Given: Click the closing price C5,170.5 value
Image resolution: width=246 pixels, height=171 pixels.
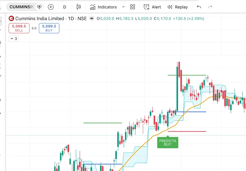Looking at the screenshot, I should pyautogui.click(x=162, y=19).
